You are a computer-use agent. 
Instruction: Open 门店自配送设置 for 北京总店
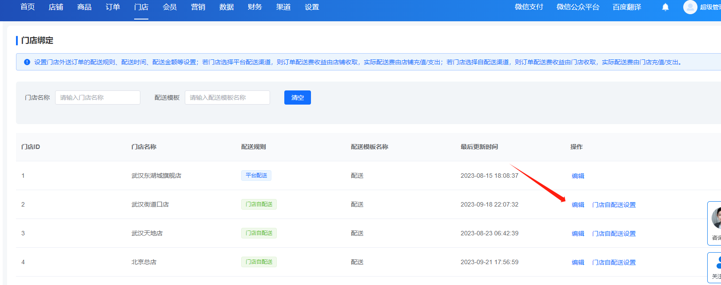[x=614, y=262]
